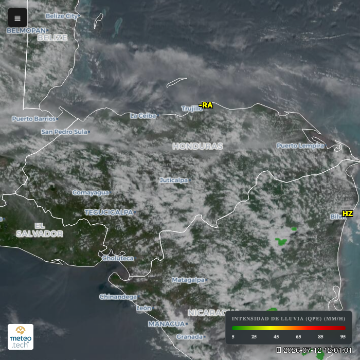
Task: Click the Matagalpa city label
Action: tap(188, 280)
